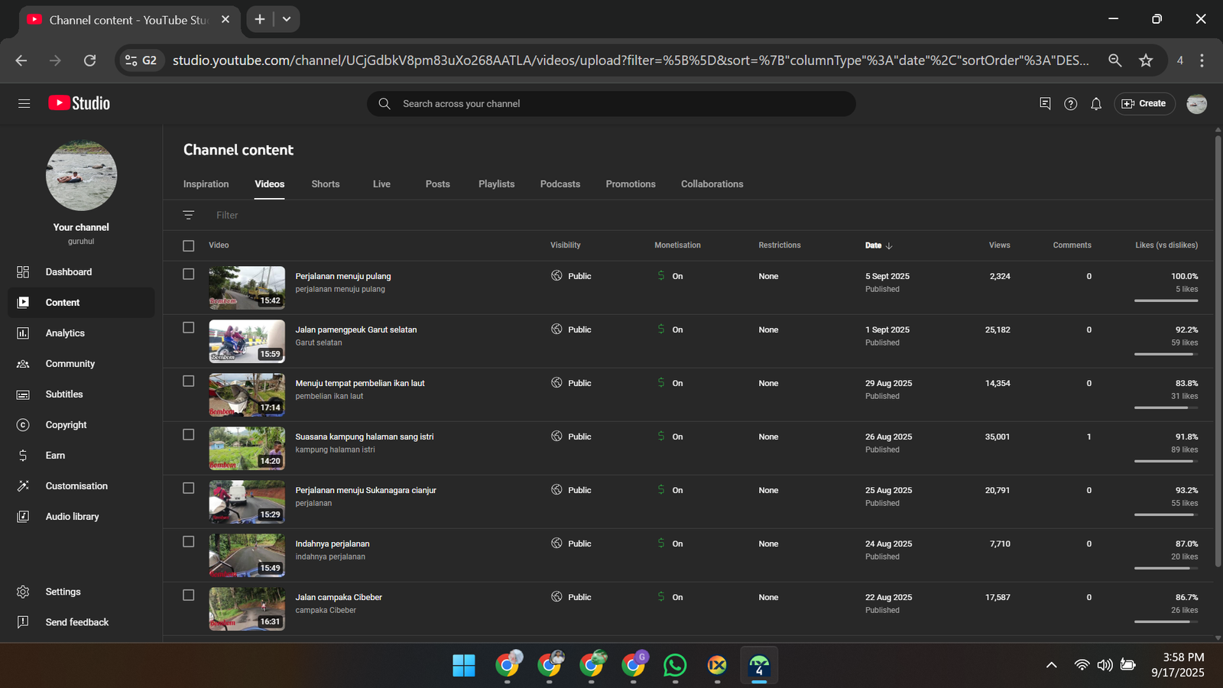This screenshot has height=688, width=1223.
Task: Click the 'Search across your channel' field
Action: 611,104
